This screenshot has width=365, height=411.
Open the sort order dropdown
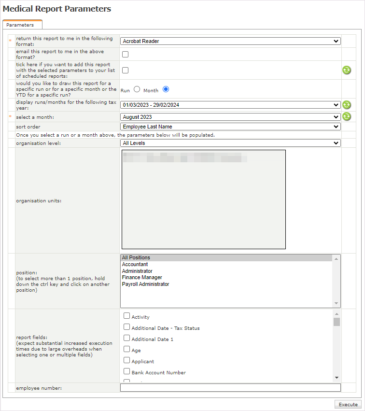(x=230, y=127)
